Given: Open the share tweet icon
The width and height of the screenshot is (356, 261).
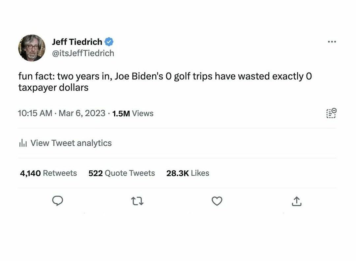Looking at the screenshot, I should (296, 201).
